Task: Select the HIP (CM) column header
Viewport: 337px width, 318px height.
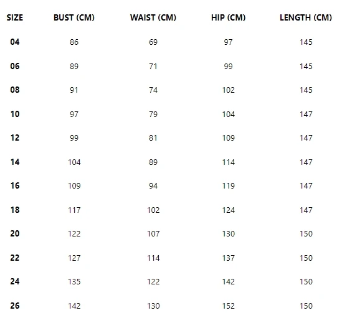Action: coord(228,17)
